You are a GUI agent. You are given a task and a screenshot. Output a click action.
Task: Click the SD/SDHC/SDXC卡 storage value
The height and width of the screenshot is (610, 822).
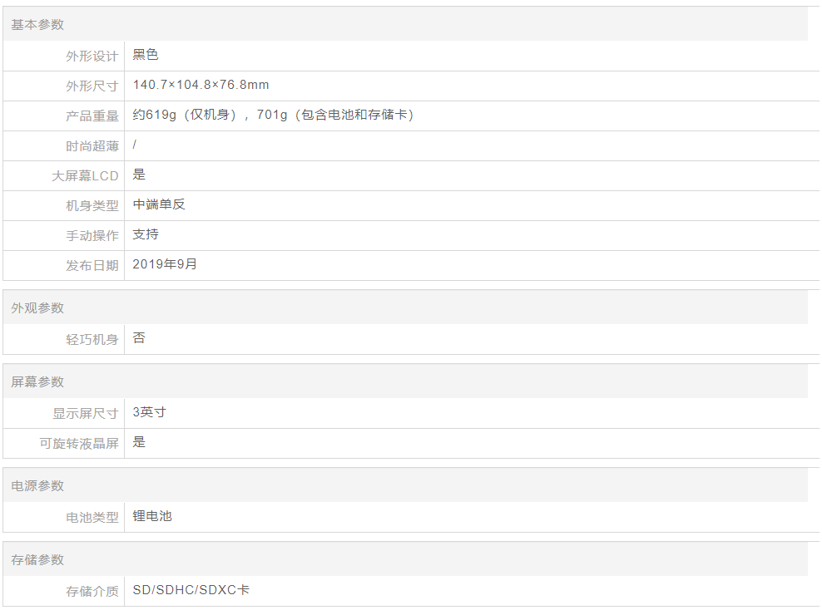191,590
